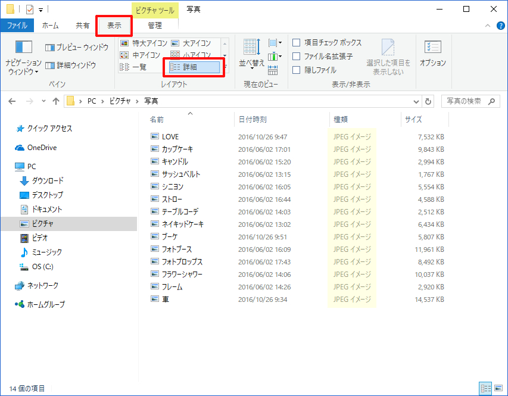Viewport: 508px width, 396px height.
Task: Sort by the 種類 column header
Action: (365, 119)
